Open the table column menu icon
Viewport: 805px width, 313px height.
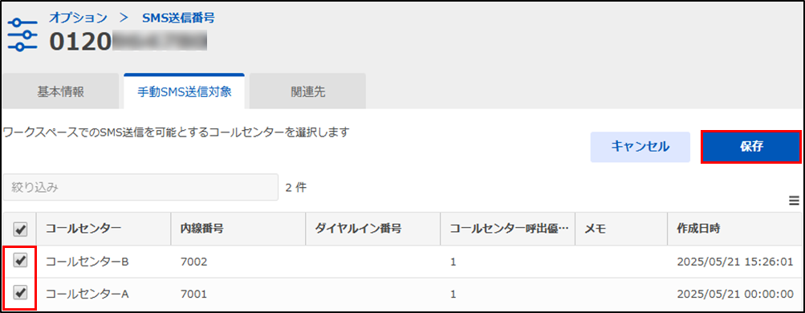pyautogui.click(x=795, y=201)
